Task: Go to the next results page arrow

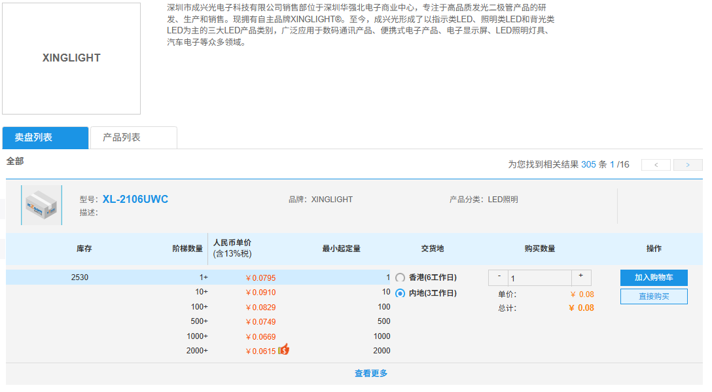Action: coord(688,165)
